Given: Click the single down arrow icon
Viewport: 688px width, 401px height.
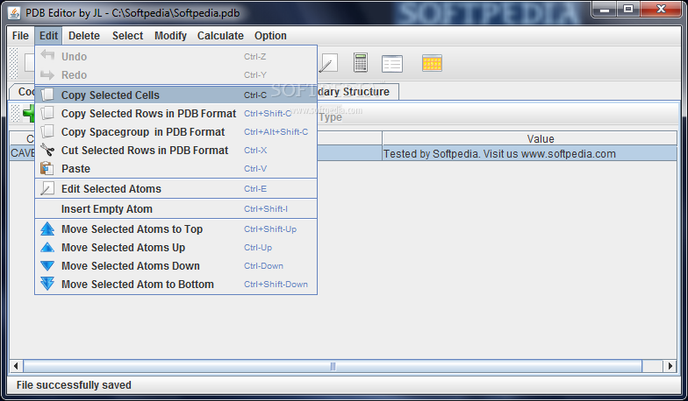Looking at the screenshot, I should (47, 266).
